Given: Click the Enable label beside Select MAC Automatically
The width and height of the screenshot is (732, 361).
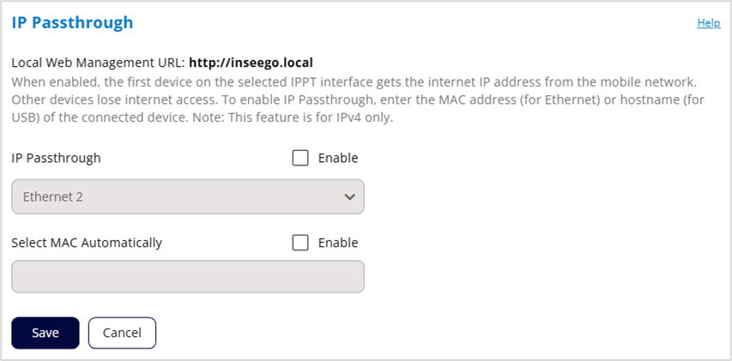Looking at the screenshot, I should [338, 243].
